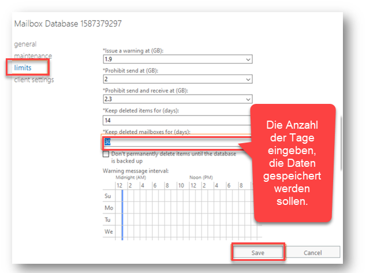Click the Prohibit send and receive value 2.3
The height and width of the screenshot is (273, 366).
click(109, 99)
